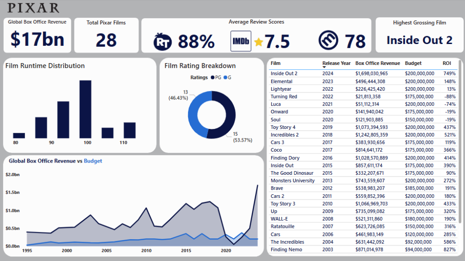Click the Film Rating Breakdown title

(200, 66)
